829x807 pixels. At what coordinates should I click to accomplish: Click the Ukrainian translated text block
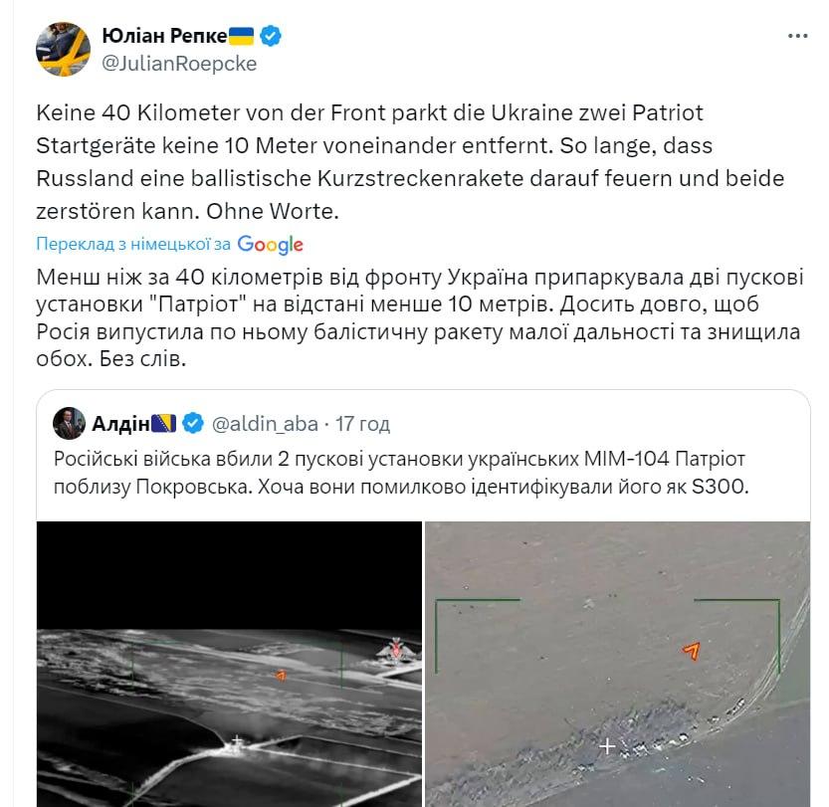[420, 317]
